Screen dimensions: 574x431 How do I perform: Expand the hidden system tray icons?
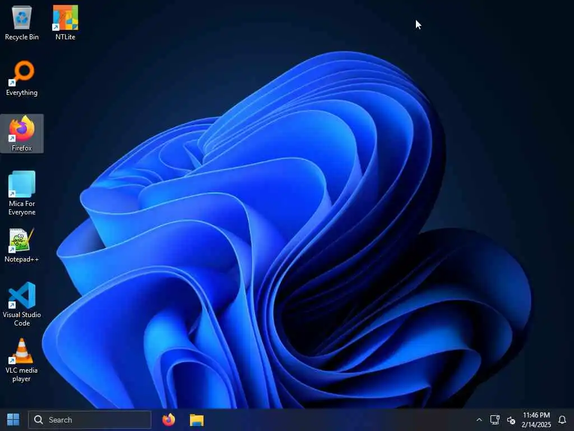click(479, 420)
